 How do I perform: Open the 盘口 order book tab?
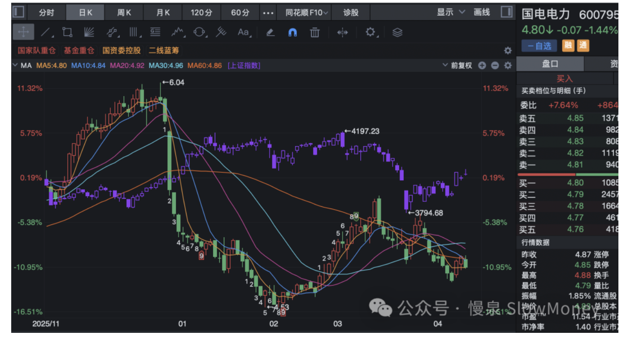pyautogui.click(x=550, y=64)
